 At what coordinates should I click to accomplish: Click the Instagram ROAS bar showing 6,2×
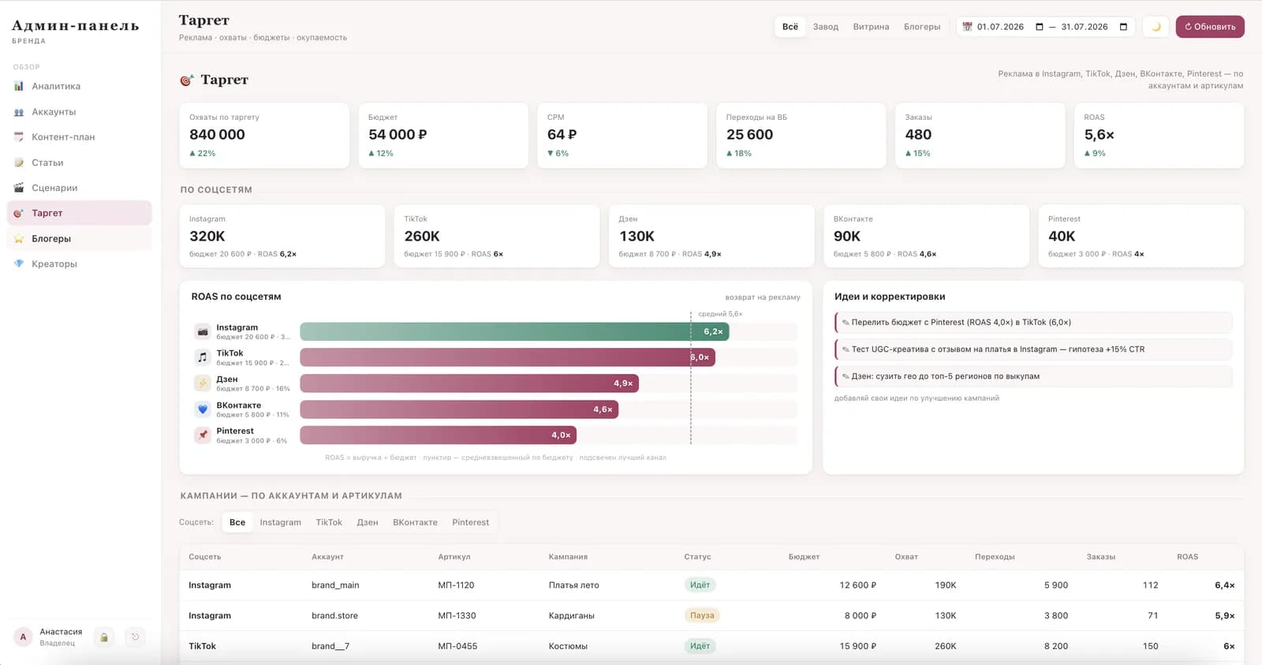(x=514, y=331)
